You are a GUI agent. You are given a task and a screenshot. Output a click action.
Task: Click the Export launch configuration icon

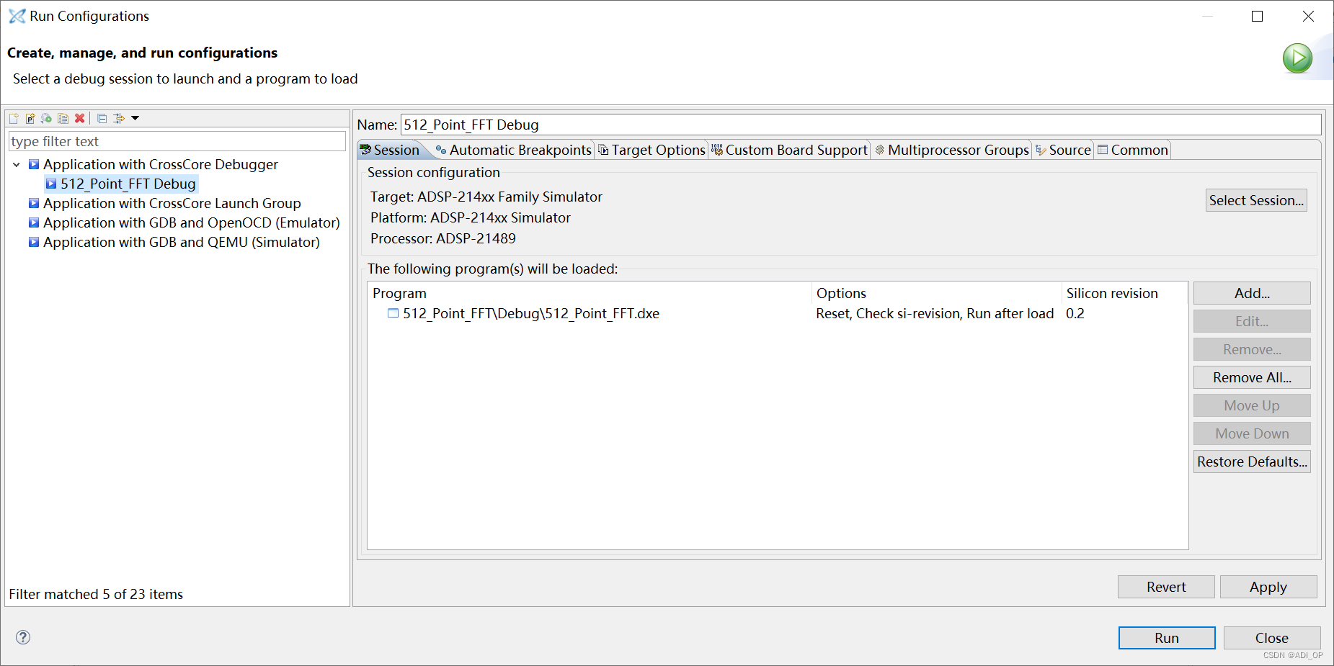coord(47,118)
